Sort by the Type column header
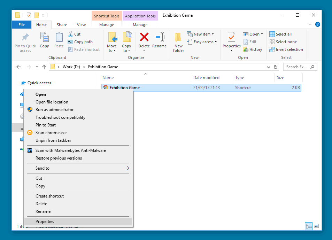The width and height of the screenshot is (332, 240). click(254, 77)
